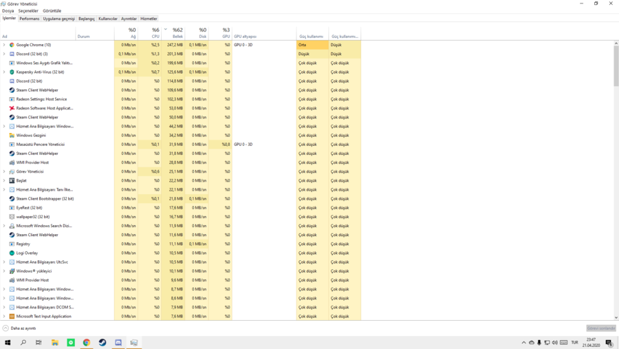The image size is (619, 349).
Task: Click the microphone tray icon
Action: pos(539,343)
